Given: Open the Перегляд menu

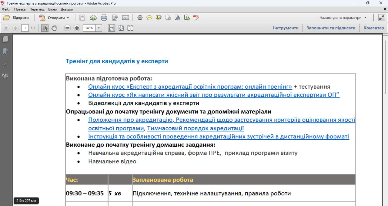Looking at the screenshot, I should (37, 9).
